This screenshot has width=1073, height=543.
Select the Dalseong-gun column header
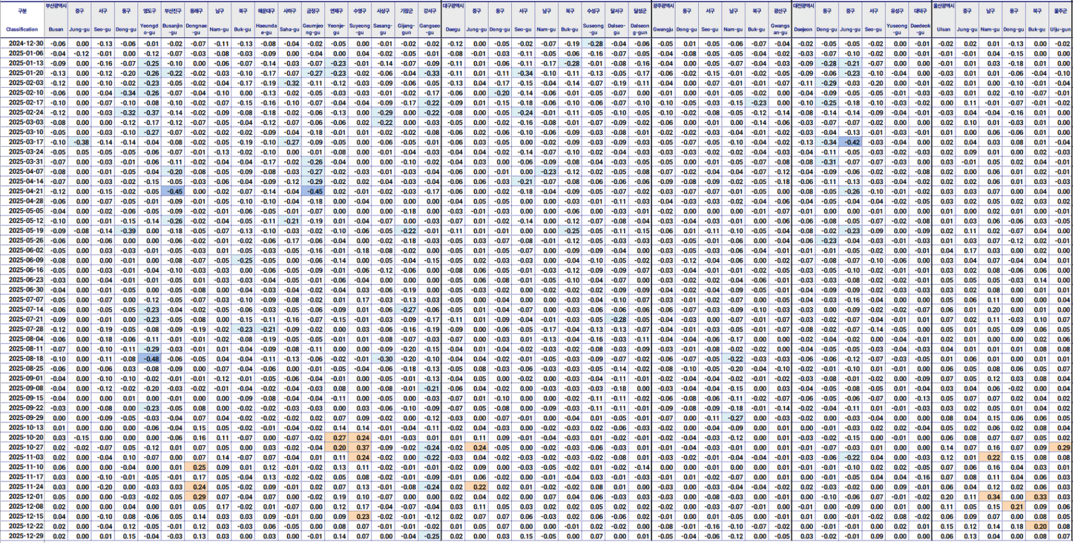click(640, 29)
